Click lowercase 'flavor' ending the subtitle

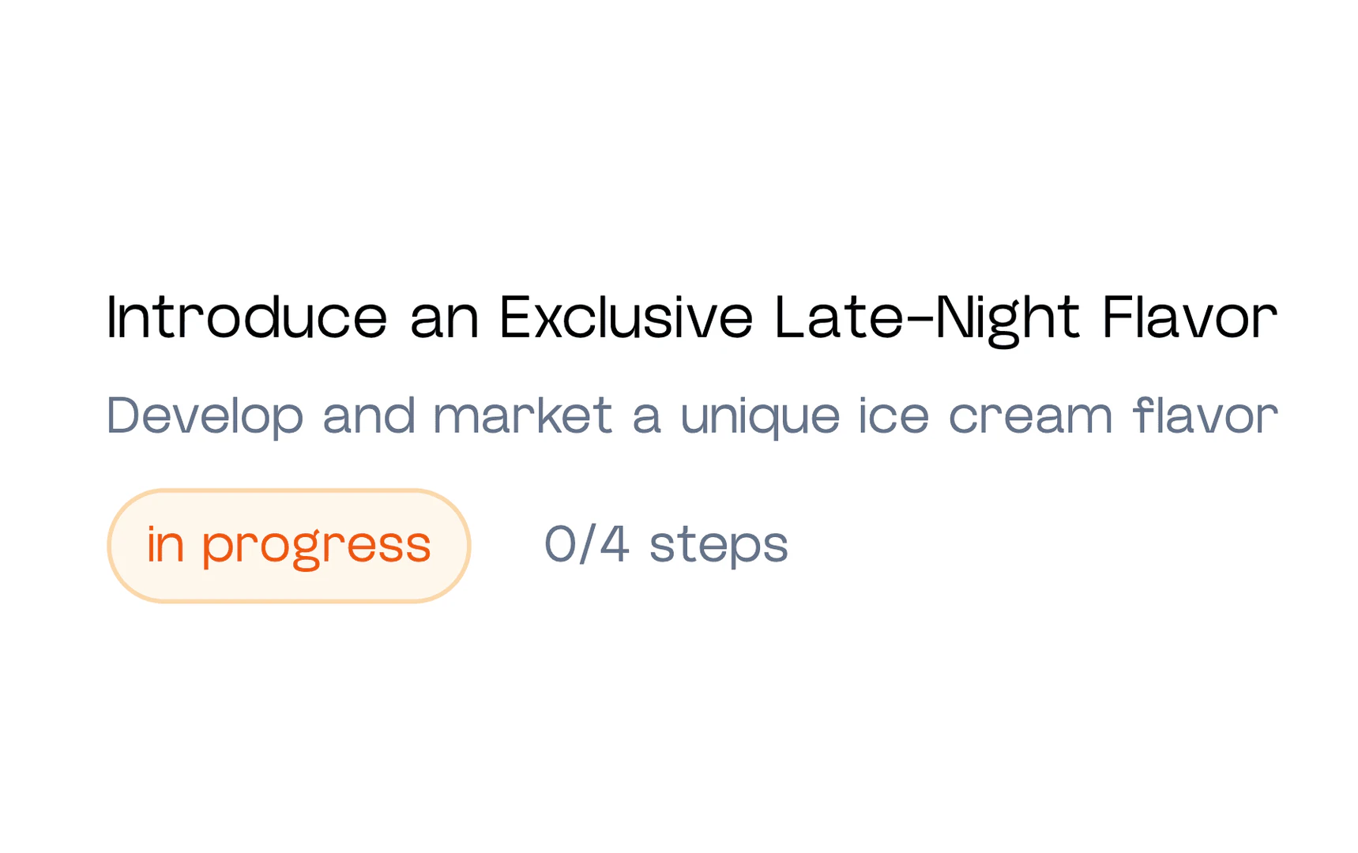coord(1205,415)
